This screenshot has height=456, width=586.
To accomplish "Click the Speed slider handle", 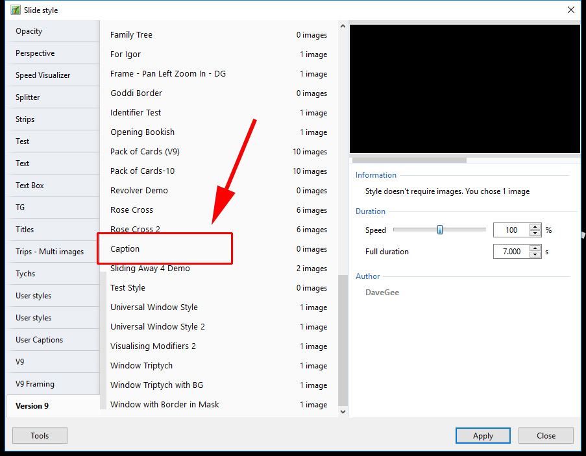I will (x=440, y=230).
